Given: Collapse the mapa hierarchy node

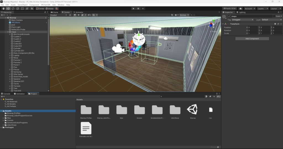Looking at the screenshot, I should (8, 32).
